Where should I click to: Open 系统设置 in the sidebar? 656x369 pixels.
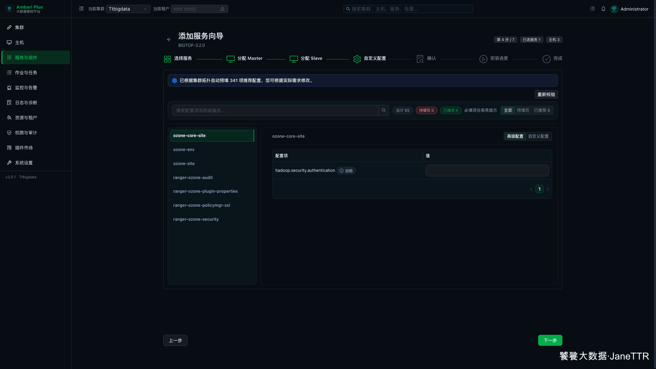(x=36, y=163)
